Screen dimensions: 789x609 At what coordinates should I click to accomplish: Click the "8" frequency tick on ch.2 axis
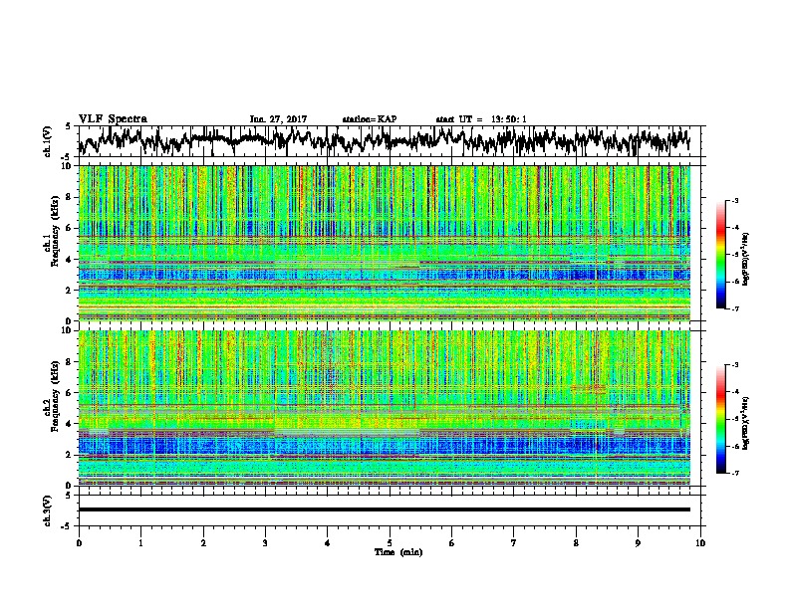click(70, 362)
